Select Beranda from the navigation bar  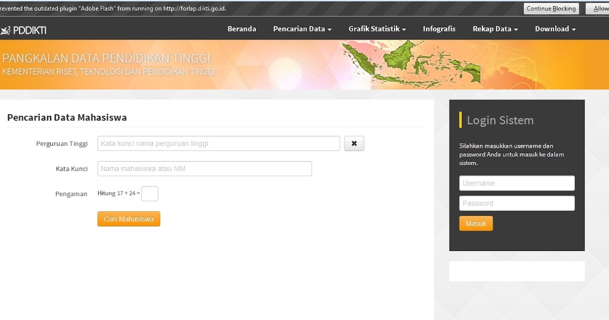[242, 29]
